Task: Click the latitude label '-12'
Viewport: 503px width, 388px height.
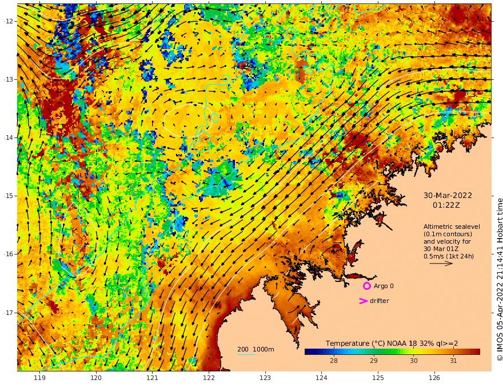Action: tap(9, 21)
